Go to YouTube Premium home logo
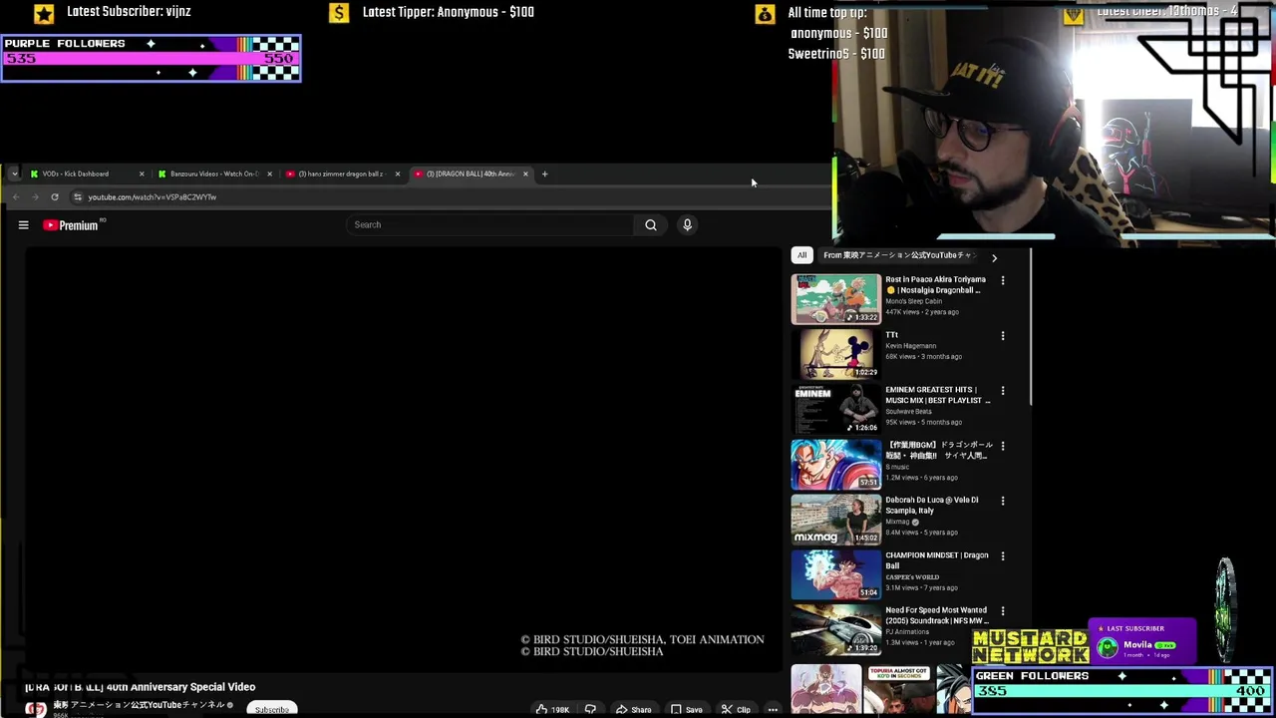 coord(72,225)
